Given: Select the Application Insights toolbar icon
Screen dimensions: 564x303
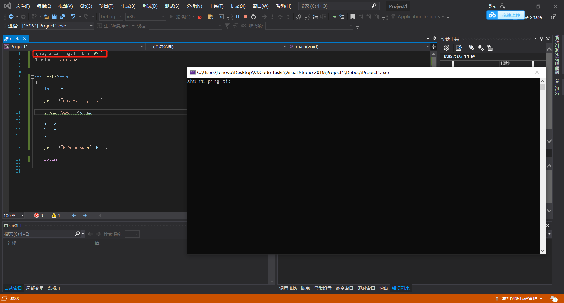Looking at the screenshot, I should pos(393,17).
